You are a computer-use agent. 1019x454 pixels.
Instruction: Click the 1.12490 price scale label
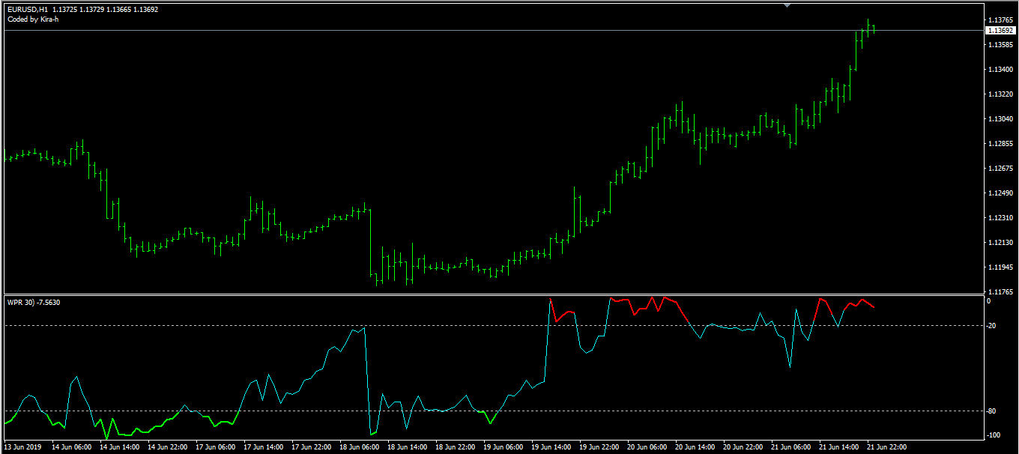(x=1000, y=193)
